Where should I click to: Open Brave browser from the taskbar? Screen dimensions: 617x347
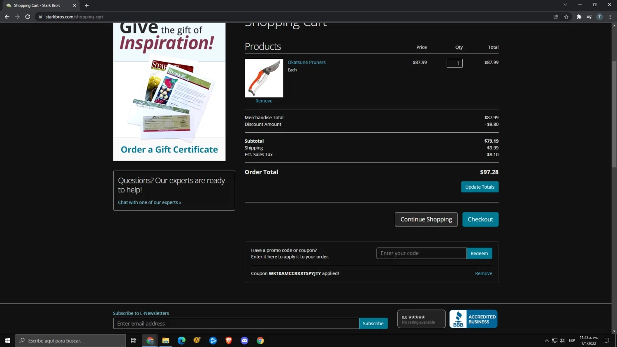229,340
